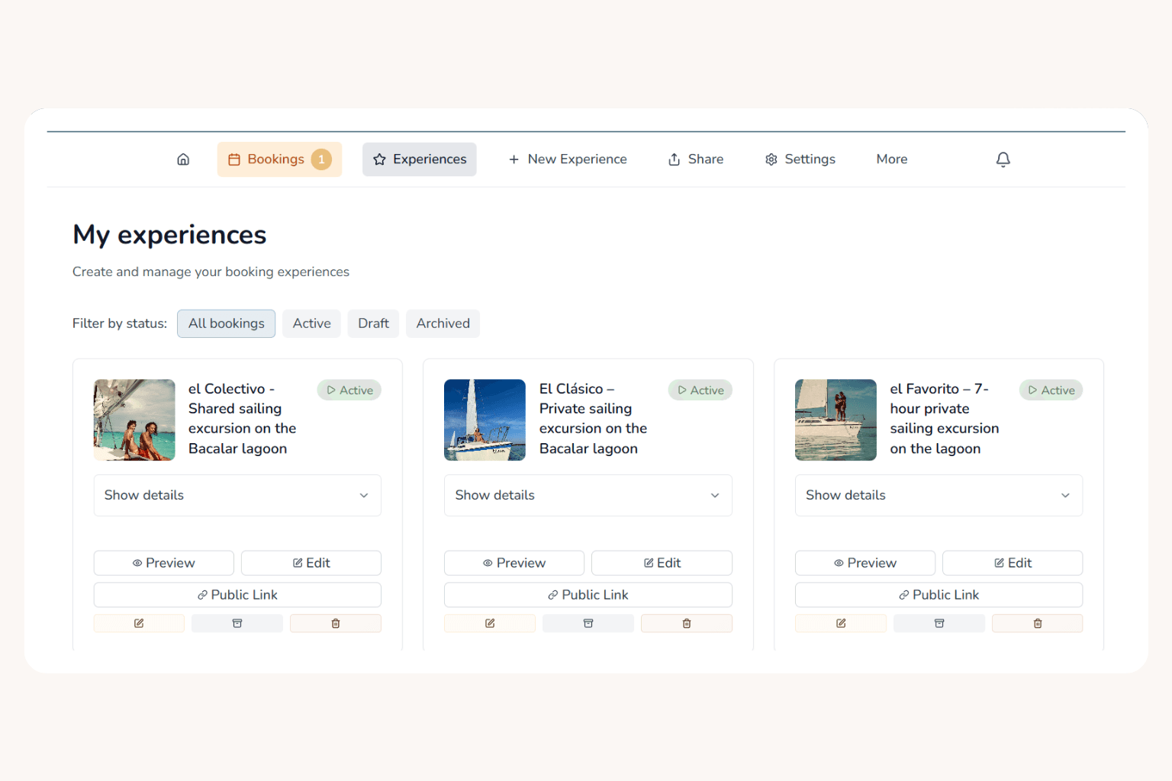Screen dimensions: 1172x781
Task: Open the Bookings tab
Action: [x=279, y=159]
